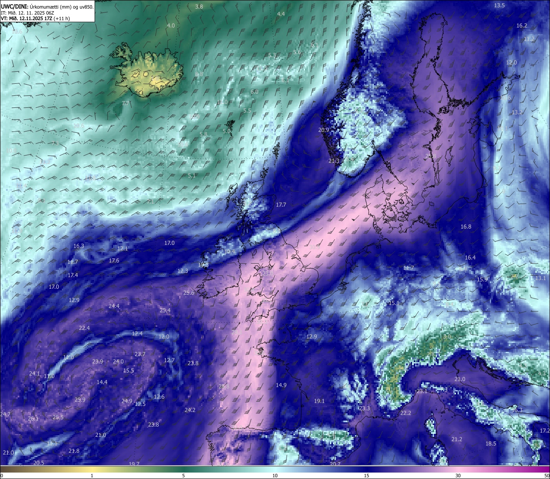Click the map value '24.2' west of Biscay
Screen dimensions: 550x479
point(190,410)
